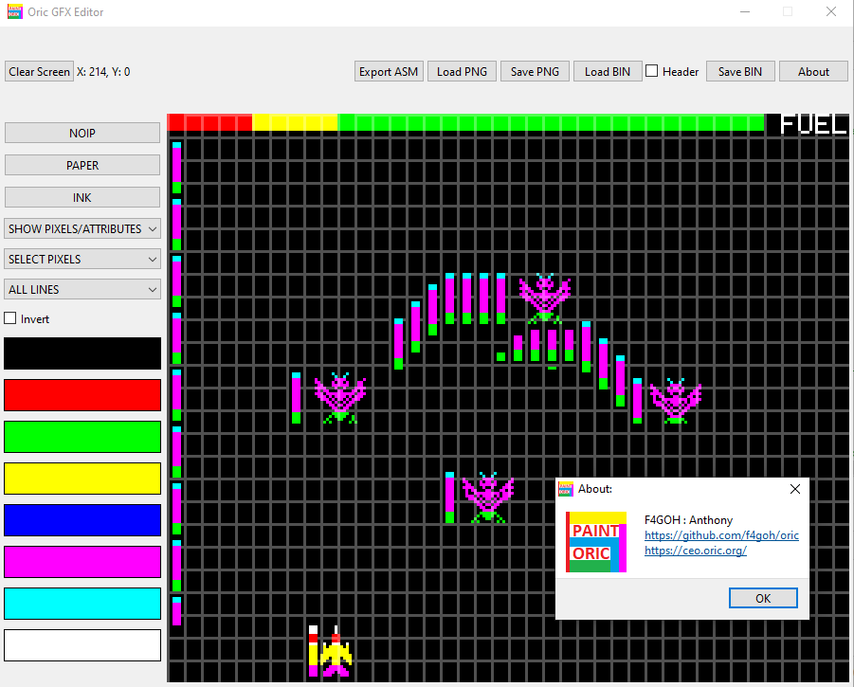The height and width of the screenshot is (687, 854).
Task: Open the SELECT PIXELS dropdown
Action: tap(82, 259)
